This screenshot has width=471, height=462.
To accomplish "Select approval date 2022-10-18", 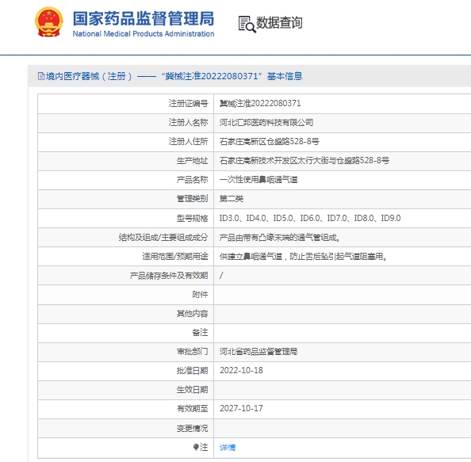I will pyautogui.click(x=241, y=370).
